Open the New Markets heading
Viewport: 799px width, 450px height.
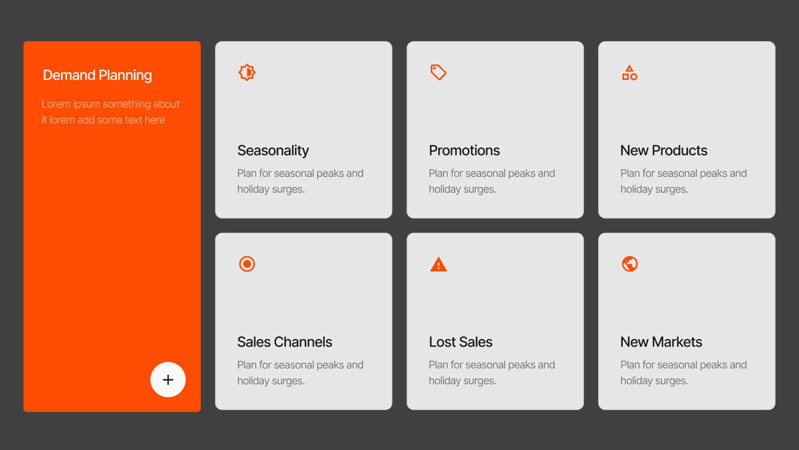tap(662, 342)
